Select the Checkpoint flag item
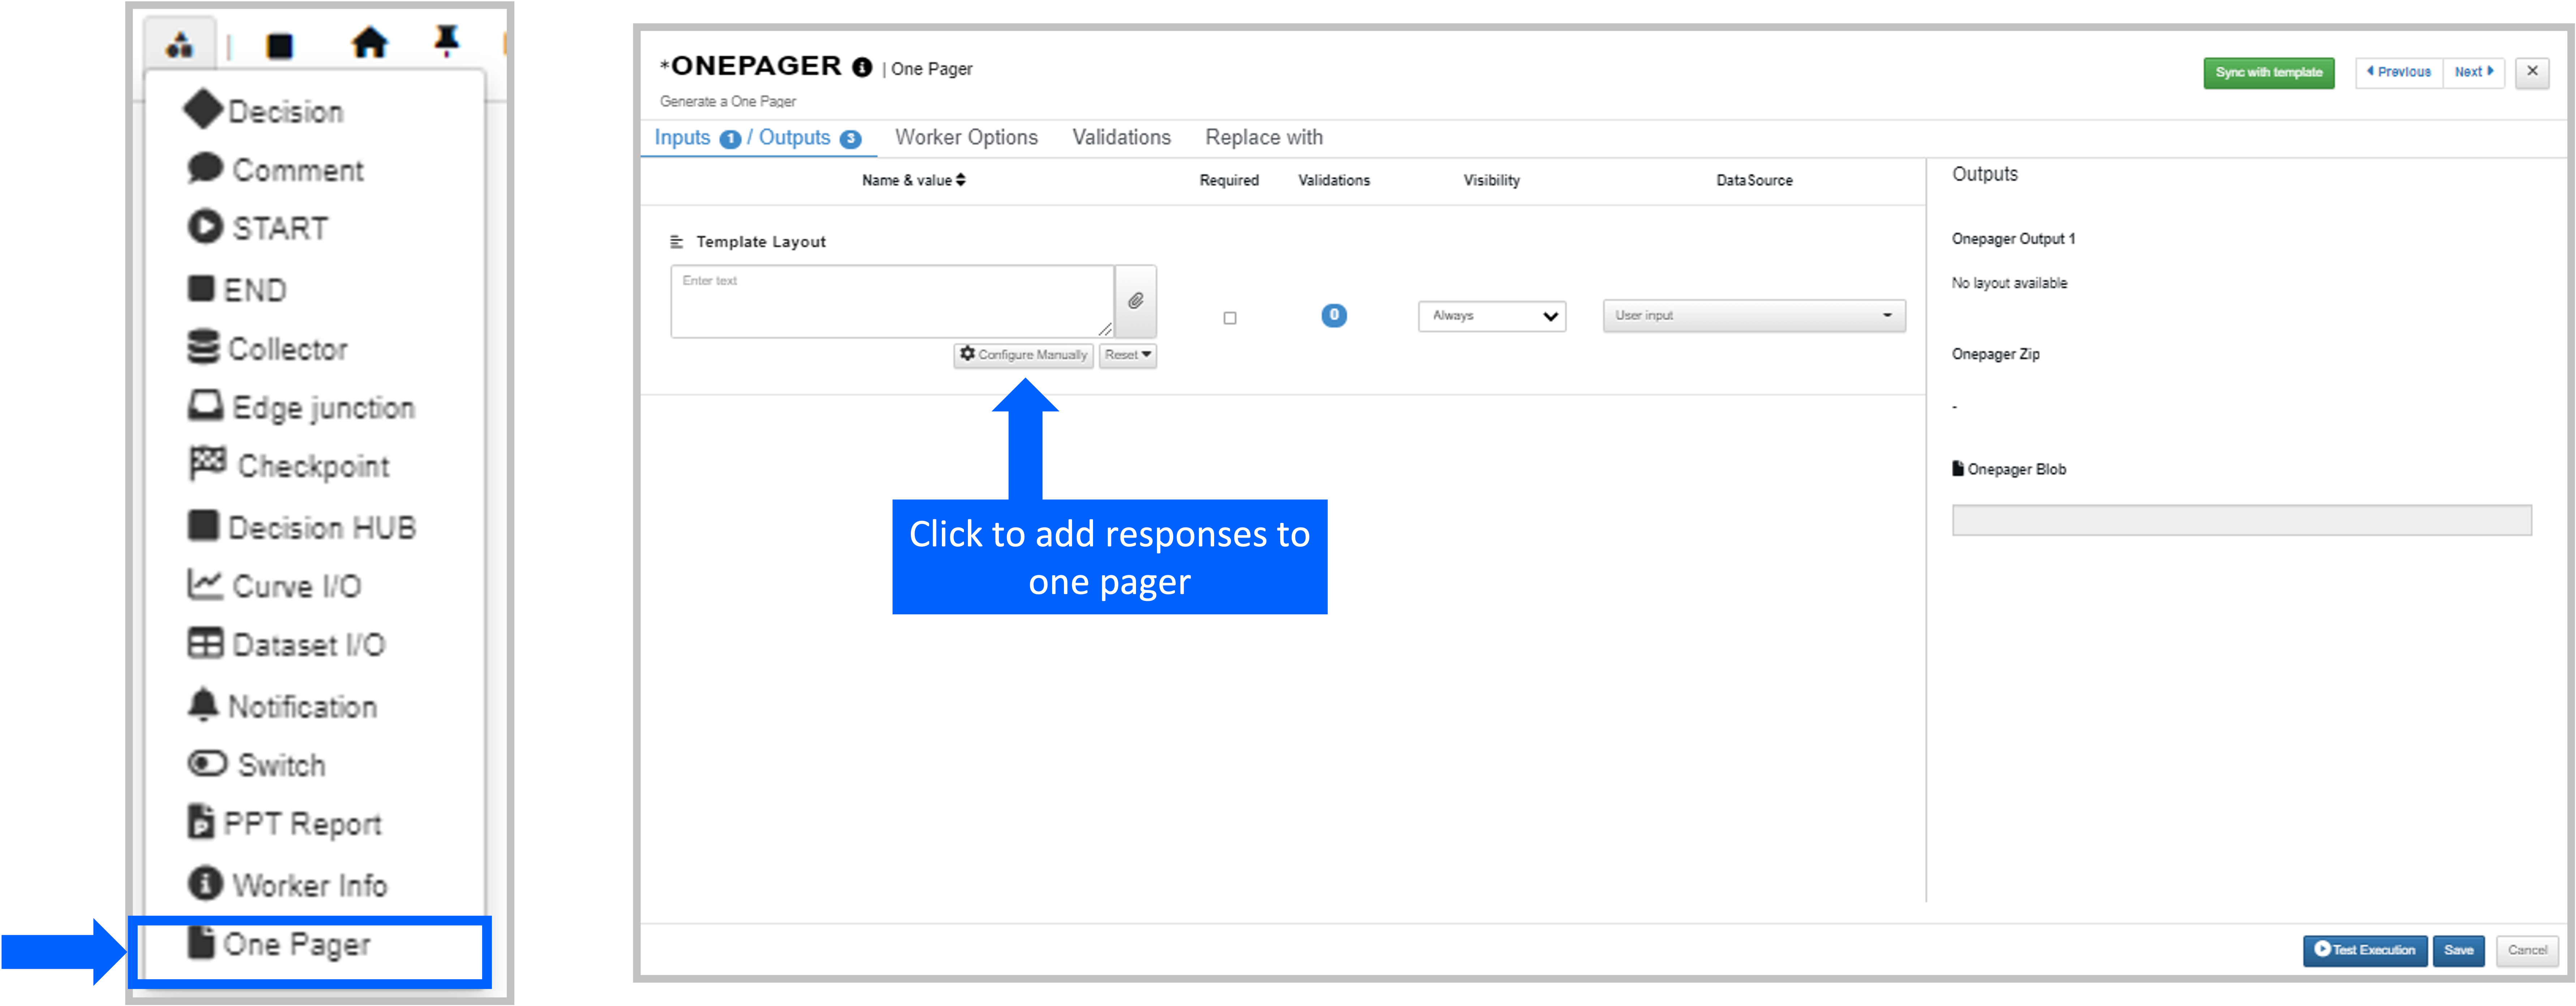This screenshot has height=1006, width=2576. 289,465
